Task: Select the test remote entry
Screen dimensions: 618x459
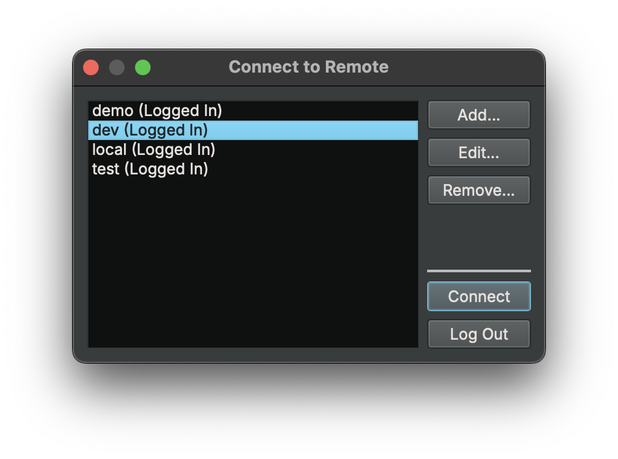Action: pos(150,169)
